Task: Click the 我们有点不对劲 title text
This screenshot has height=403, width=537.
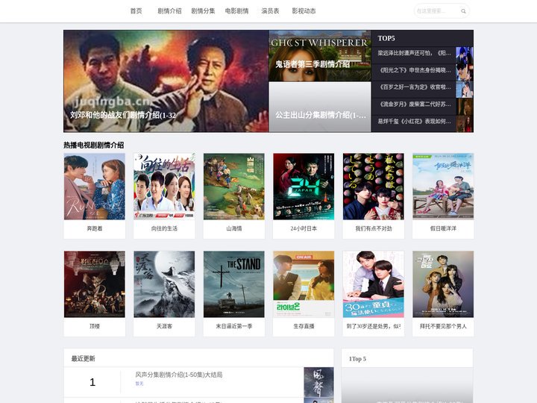Action: tap(374, 228)
